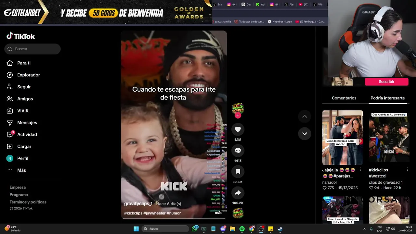
Task: Switch to the Podría interesarte tab
Action: (x=387, y=98)
